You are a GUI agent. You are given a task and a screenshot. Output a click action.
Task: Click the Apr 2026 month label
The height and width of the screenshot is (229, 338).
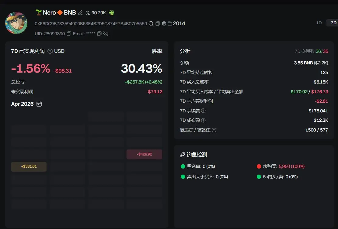pyautogui.click(x=23, y=104)
